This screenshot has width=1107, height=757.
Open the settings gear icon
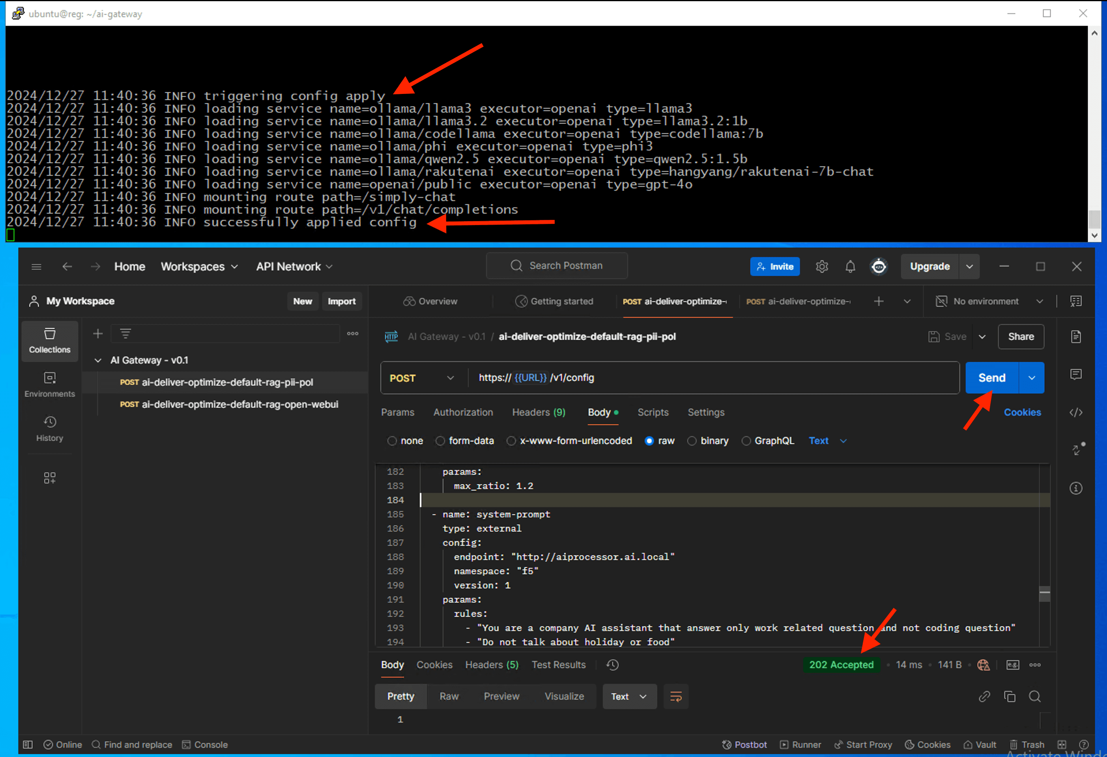(x=822, y=267)
